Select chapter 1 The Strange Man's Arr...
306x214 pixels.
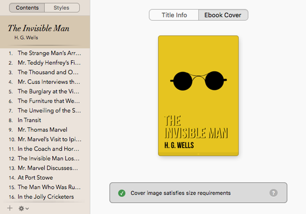[45, 53]
